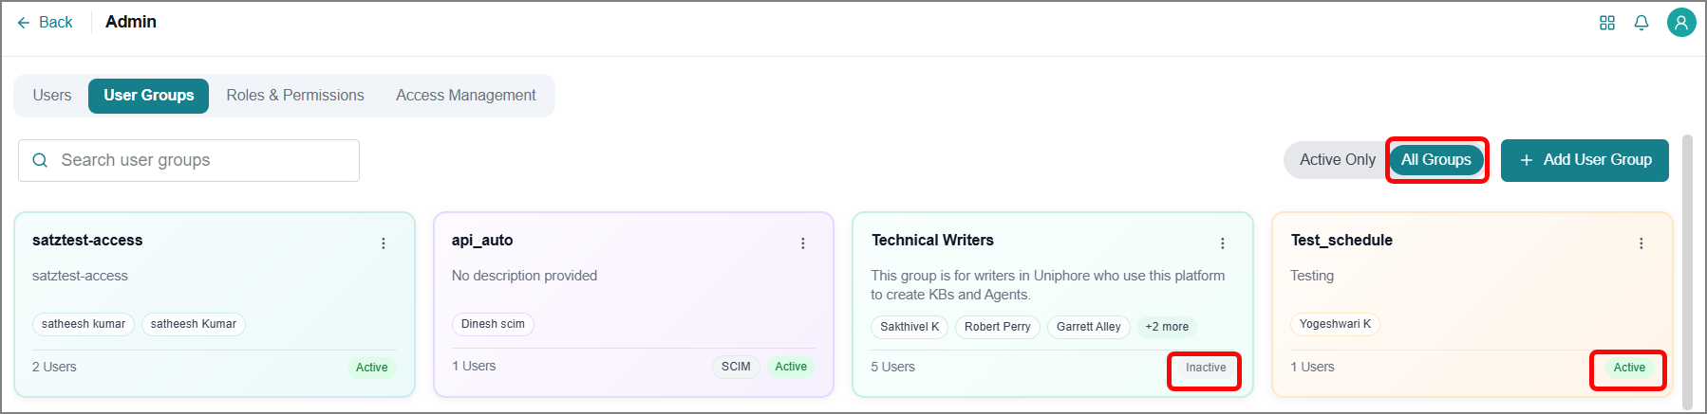Screen dimensions: 1707x414
Task: Open the satztest-access card options menu
Action: click(384, 243)
